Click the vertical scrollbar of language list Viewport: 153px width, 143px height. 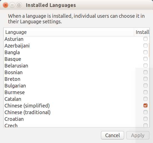[x=149, y=50]
